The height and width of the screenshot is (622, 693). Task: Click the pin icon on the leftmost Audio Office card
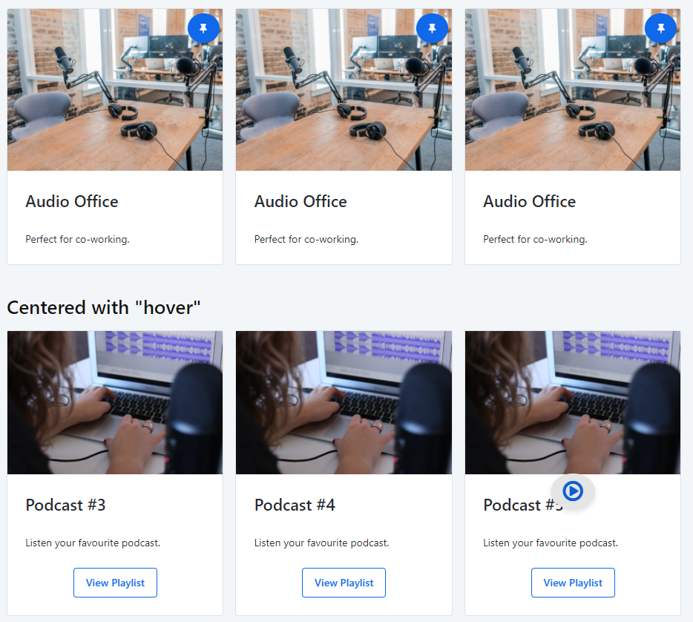click(203, 28)
